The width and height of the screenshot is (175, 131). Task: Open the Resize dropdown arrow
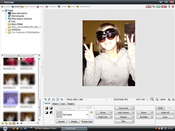[111, 112]
